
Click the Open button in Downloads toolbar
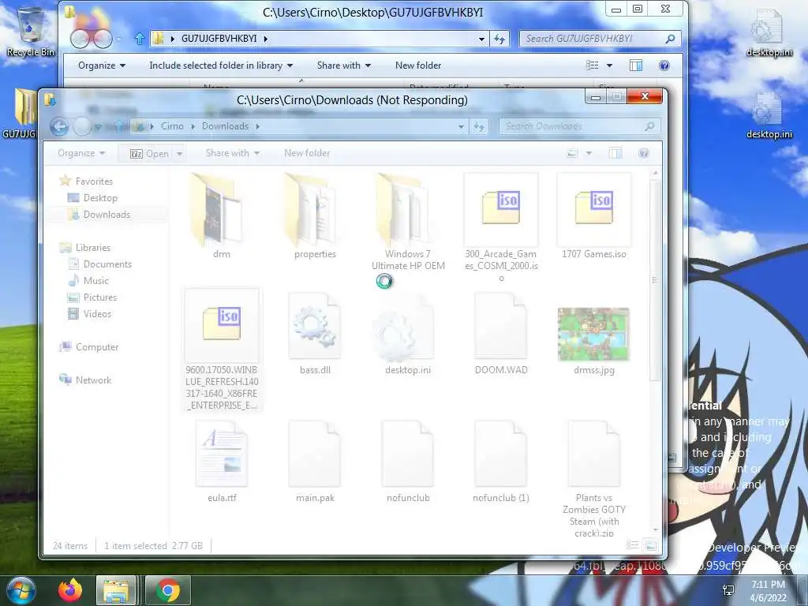pyautogui.click(x=149, y=154)
